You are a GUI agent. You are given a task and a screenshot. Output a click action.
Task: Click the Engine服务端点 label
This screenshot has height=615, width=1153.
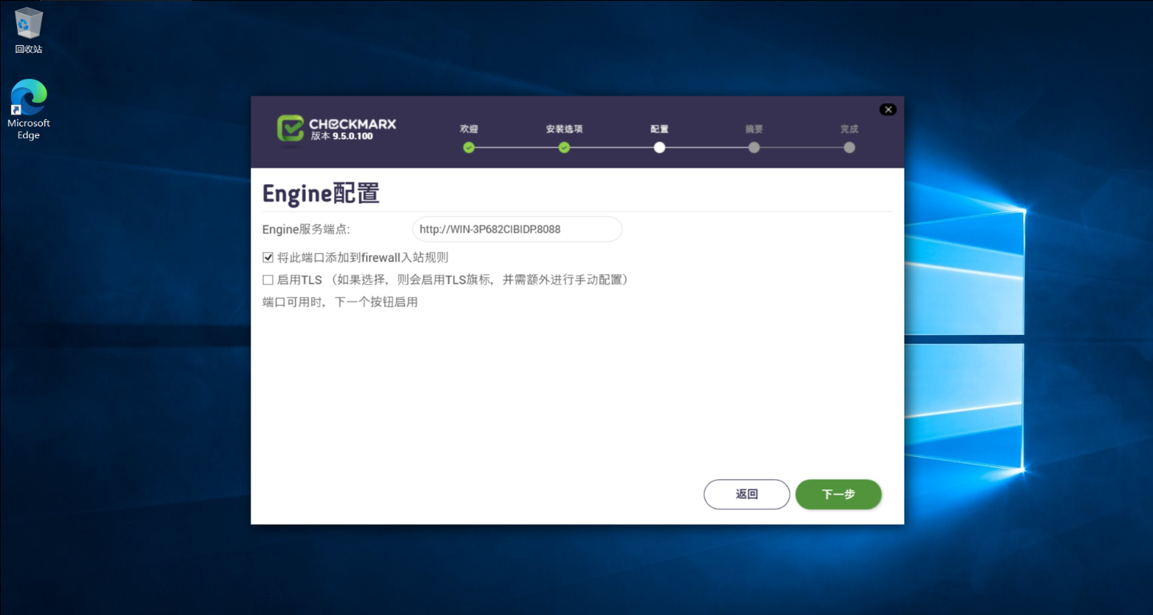tap(306, 229)
